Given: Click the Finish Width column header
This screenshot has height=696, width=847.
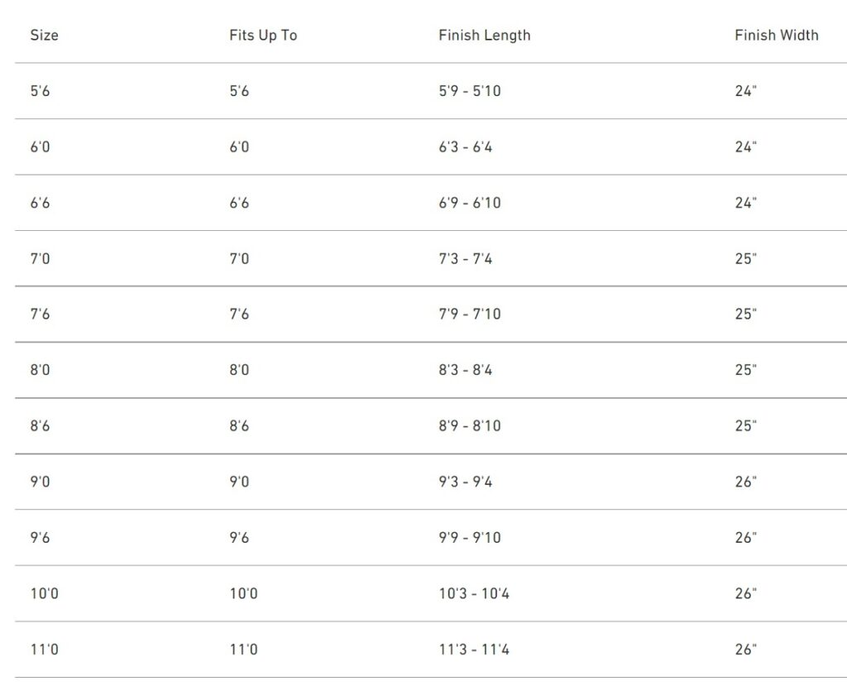Looking at the screenshot, I should pyautogui.click(x=776, y=36).
